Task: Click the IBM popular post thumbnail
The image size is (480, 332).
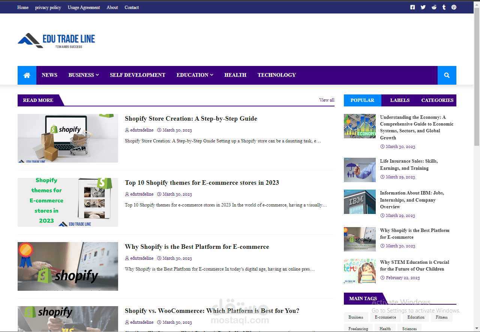Action: click(360, 202)
